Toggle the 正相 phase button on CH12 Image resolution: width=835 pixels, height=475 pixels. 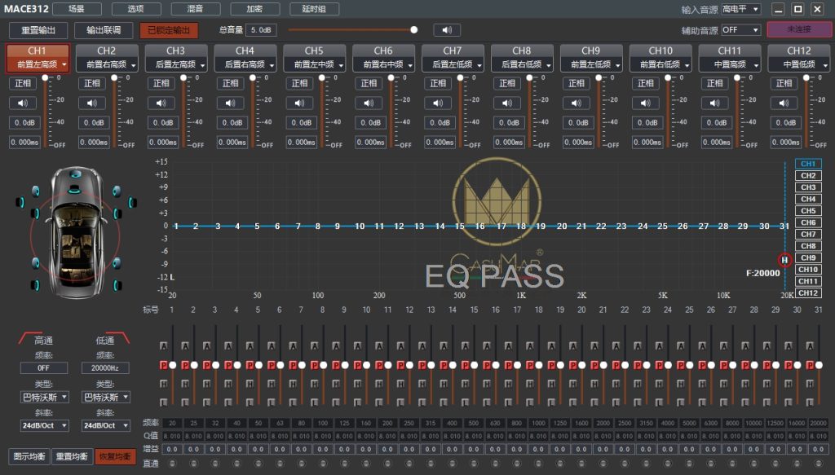coord(784,83)
